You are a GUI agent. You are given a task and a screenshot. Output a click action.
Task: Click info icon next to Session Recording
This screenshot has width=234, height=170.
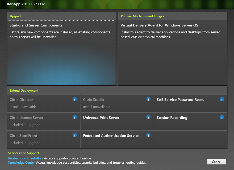coord(222,117)
